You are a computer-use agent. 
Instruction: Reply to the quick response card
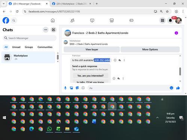(x=119, y=78)
